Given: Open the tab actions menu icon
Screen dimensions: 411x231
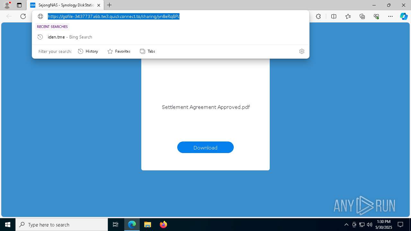Looking at the screenshot, I should coord(19,5).
